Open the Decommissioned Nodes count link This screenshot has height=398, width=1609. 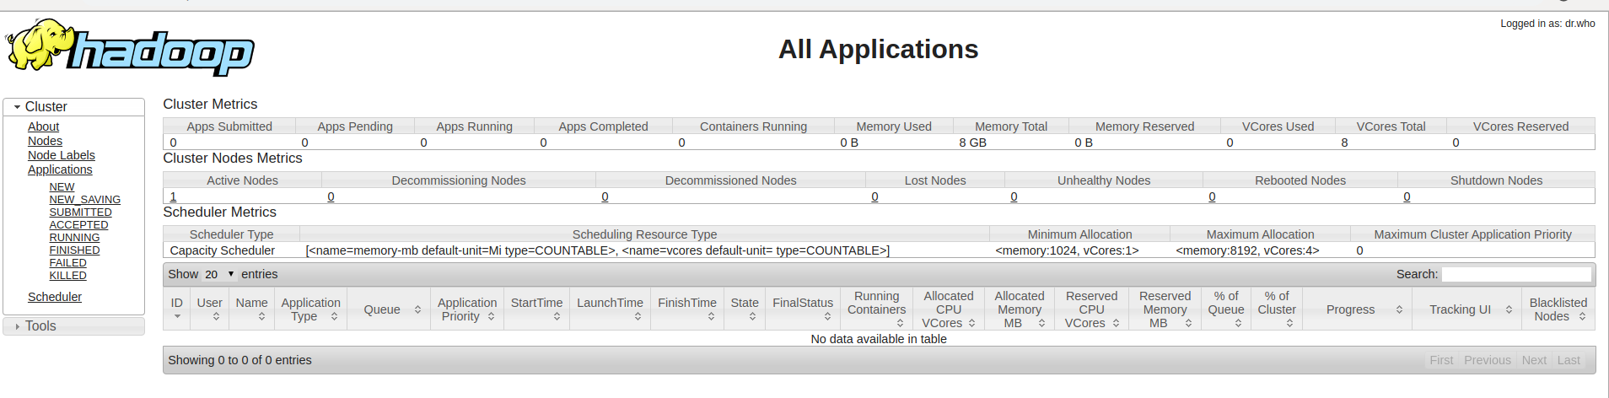coord(605,196)
